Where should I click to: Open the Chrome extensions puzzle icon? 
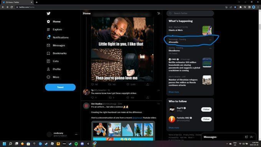(x=240, y=7)
